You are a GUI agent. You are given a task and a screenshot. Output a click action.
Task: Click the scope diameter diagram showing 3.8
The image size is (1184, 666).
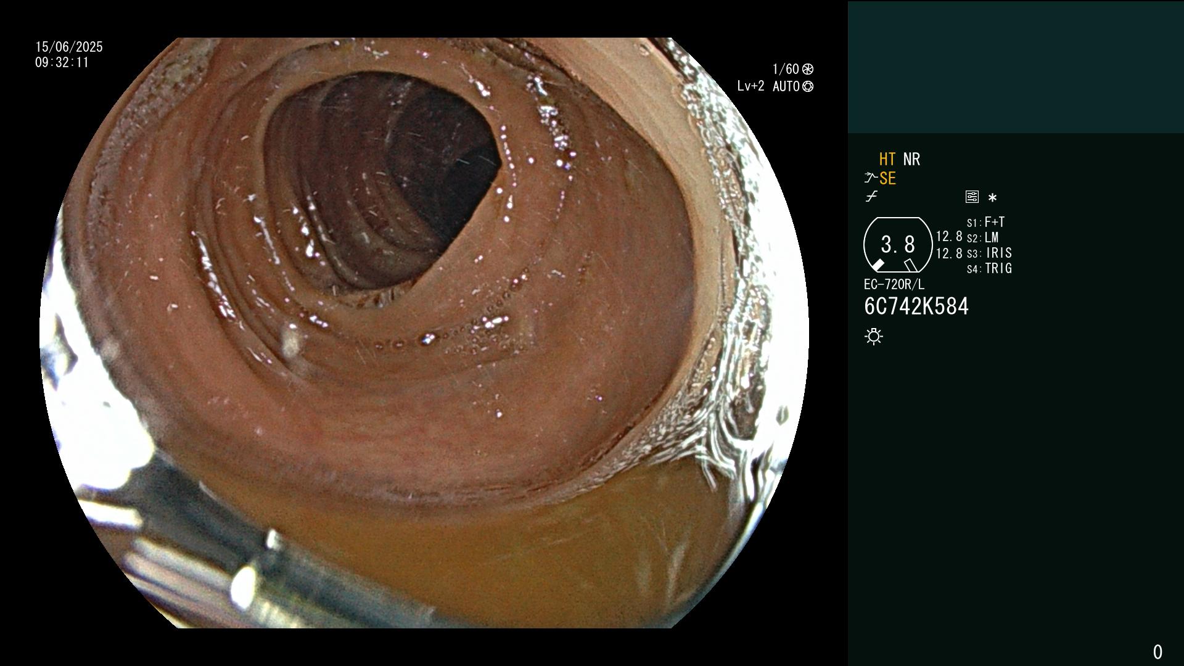coord(898,245)
